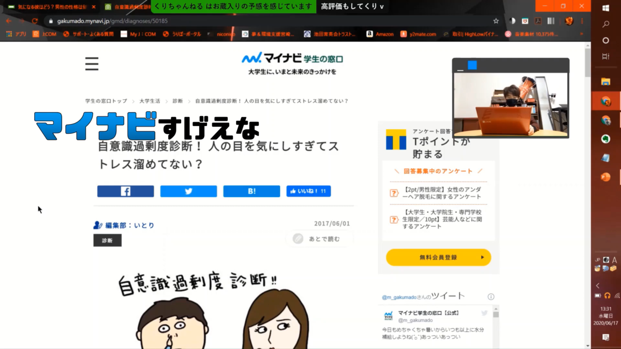Open PowerPoint from taskbar

click(x=605, y=177)
